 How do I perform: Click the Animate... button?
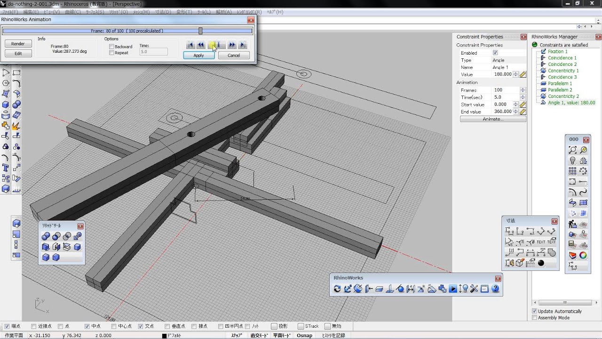492,119
